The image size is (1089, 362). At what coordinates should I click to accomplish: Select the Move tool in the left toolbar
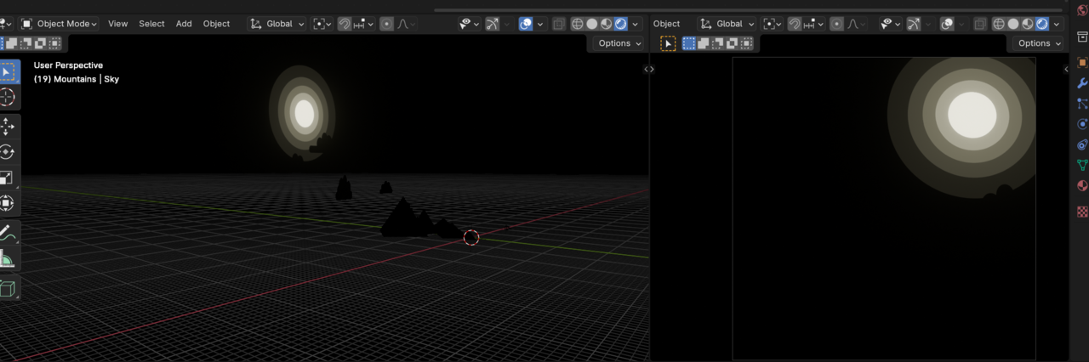click(x=8, y=127)
